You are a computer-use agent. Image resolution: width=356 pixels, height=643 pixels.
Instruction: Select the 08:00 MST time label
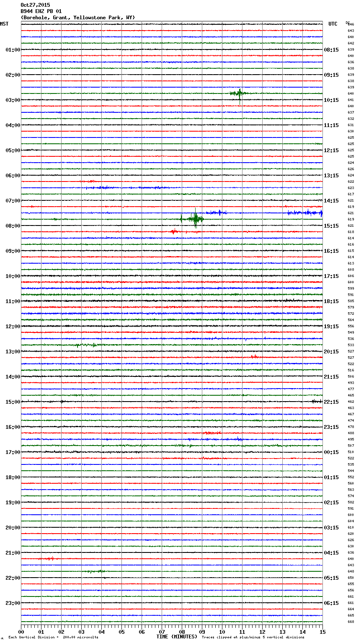(13, 226)
